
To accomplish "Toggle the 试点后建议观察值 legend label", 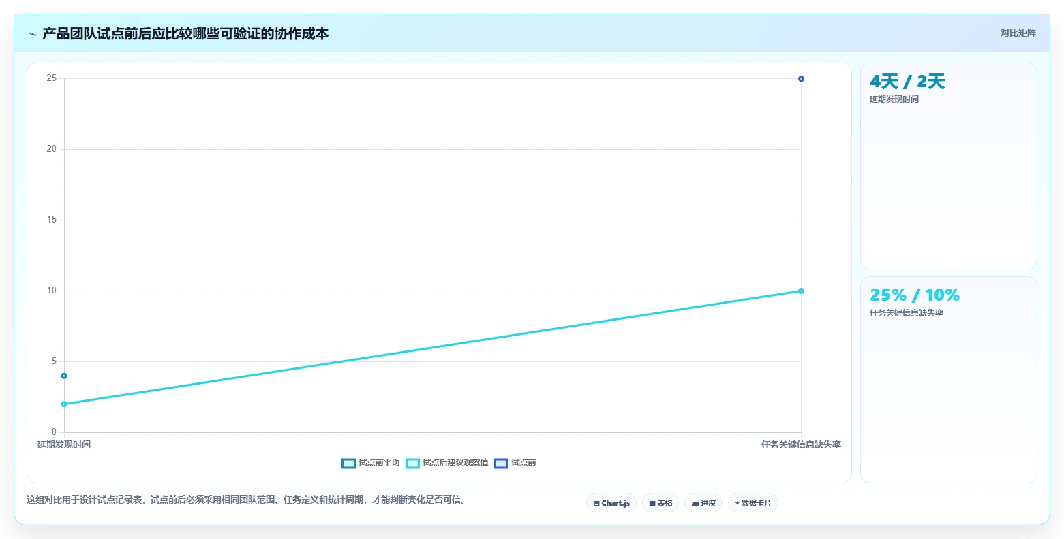I will click(455, 463).
